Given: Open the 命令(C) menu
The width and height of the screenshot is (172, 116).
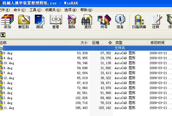Looking at the screenshot, I should [20, 10].
